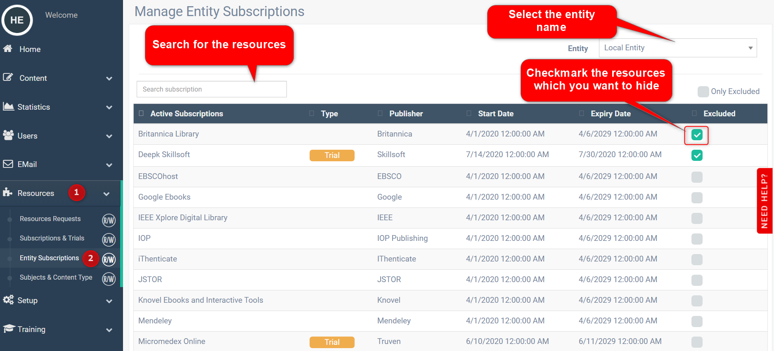Click the Mendeley subscription name
The height and width of the screenshot is (351, 774).
(x=155, y=320)
